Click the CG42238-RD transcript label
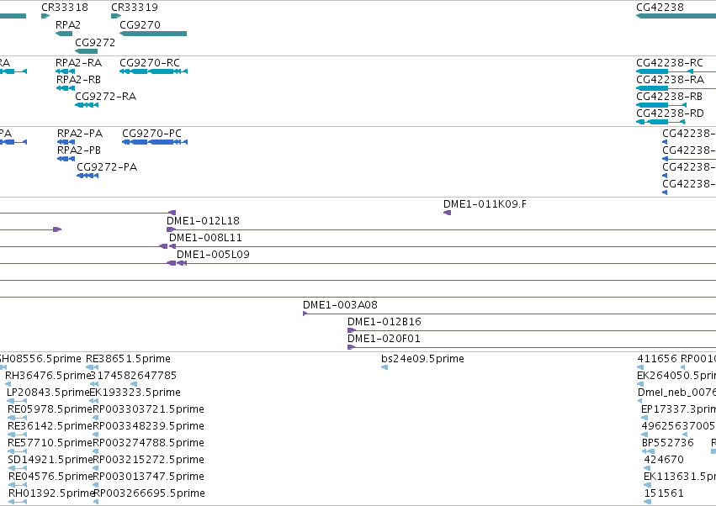Image resolution: width=716 pixels, height=506 pixels. (x=670, y=113)
